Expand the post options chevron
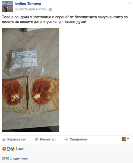133x163 pixels. (129, 3)
